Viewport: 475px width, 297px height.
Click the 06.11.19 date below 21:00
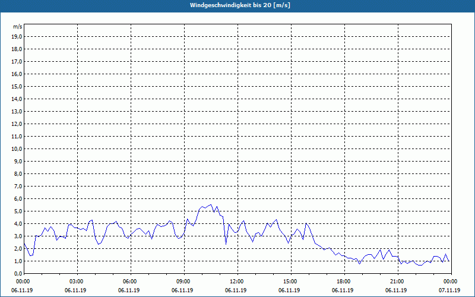396,290
